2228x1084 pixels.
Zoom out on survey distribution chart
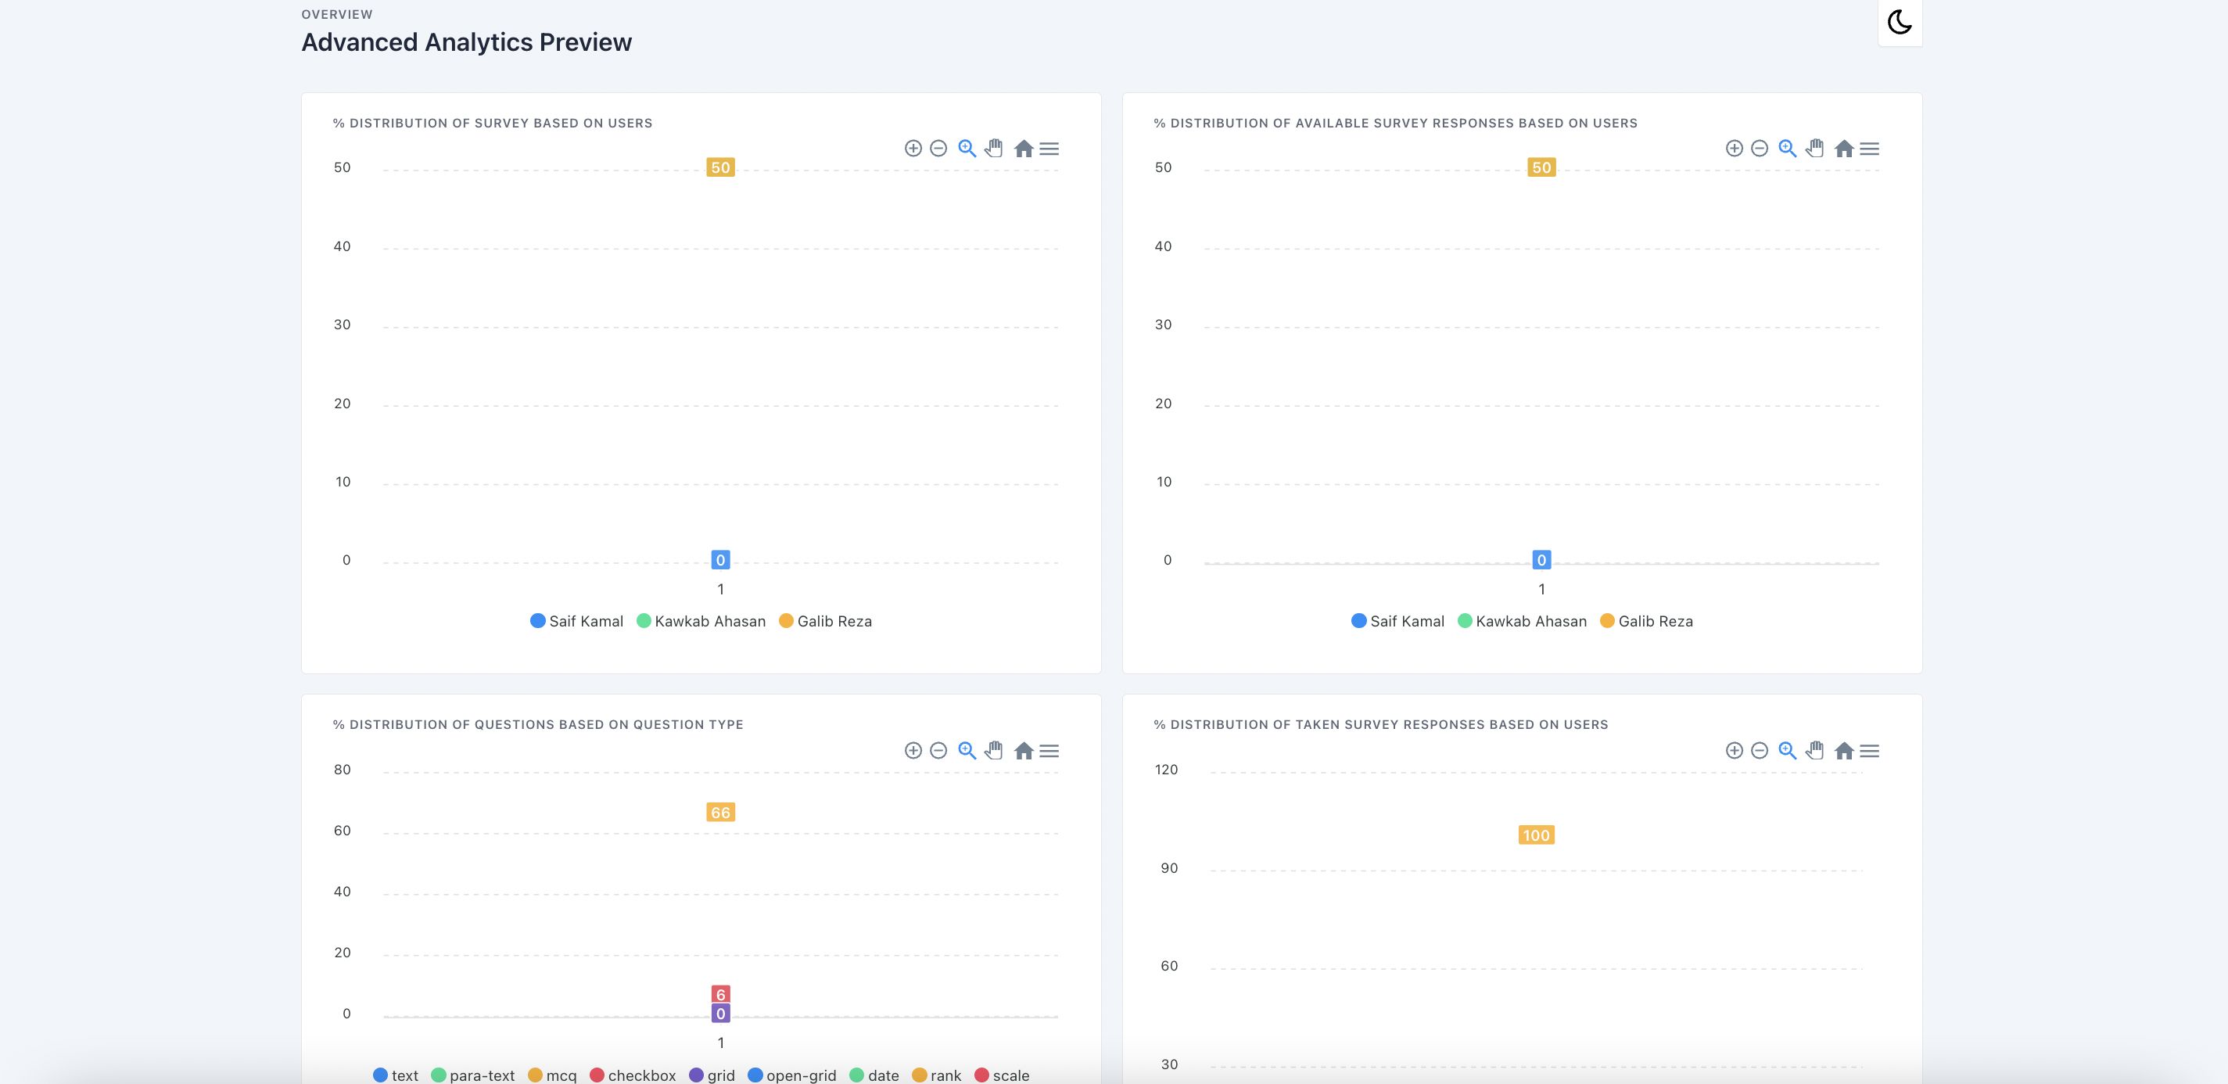point(938,148)
